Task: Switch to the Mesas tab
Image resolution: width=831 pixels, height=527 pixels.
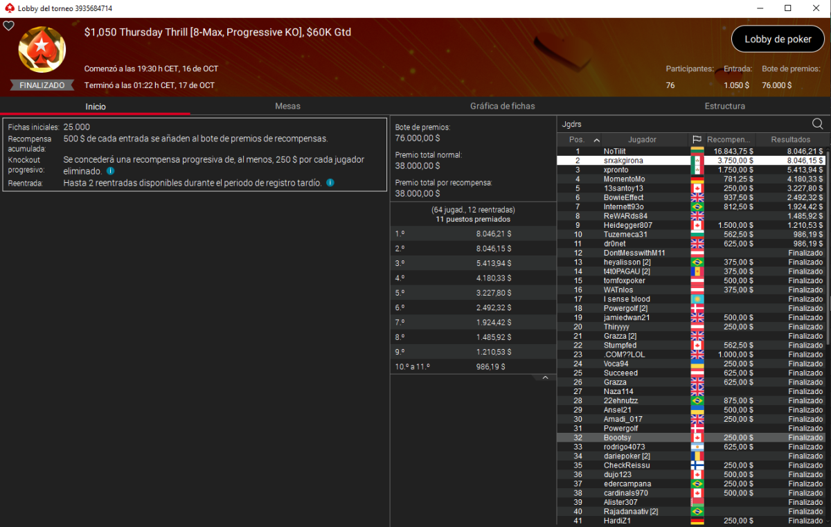Action: point(287,106)
